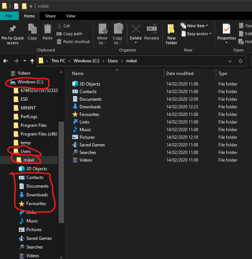The image size is (252, 259).
Task: Click the navigation pane scroll down arrow
Action: pyautogui.click(x=61, y=257)
